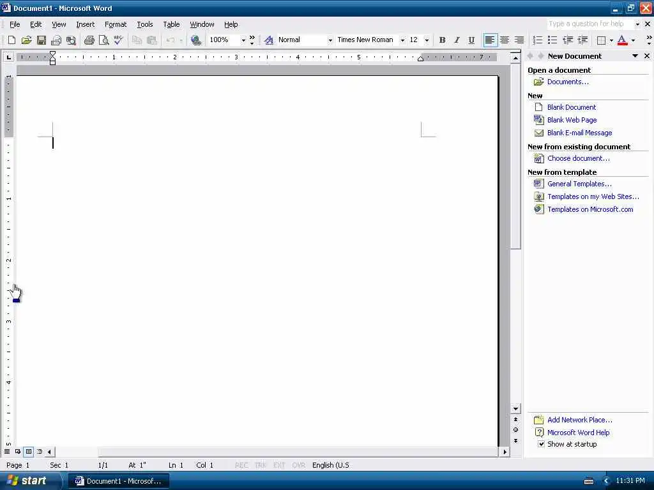Click the Document1 taskbar button
The image size is (654, 490).
[x=119, y=481]
